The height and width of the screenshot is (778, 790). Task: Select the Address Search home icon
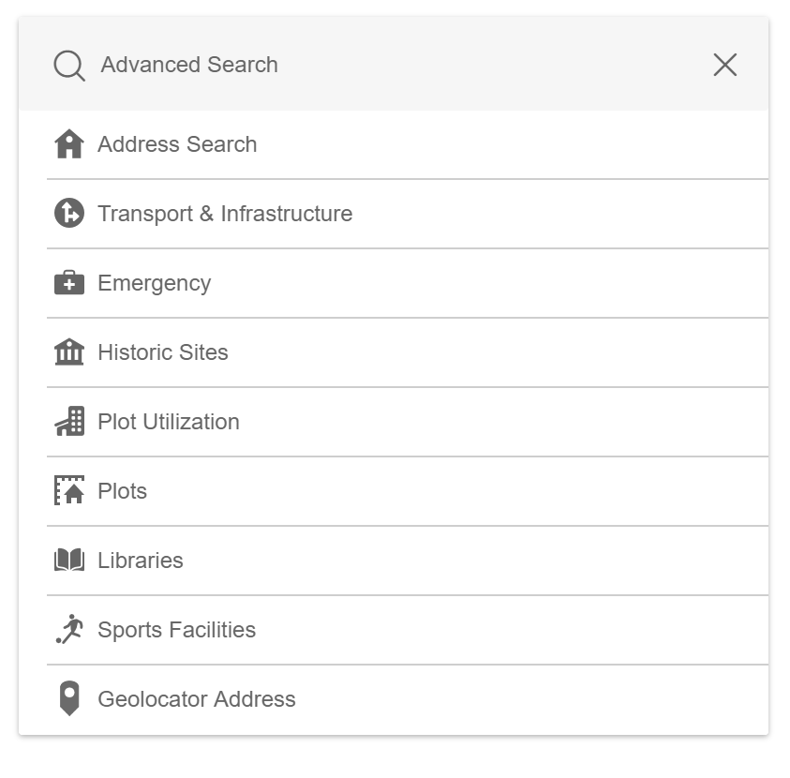[69, 144]
